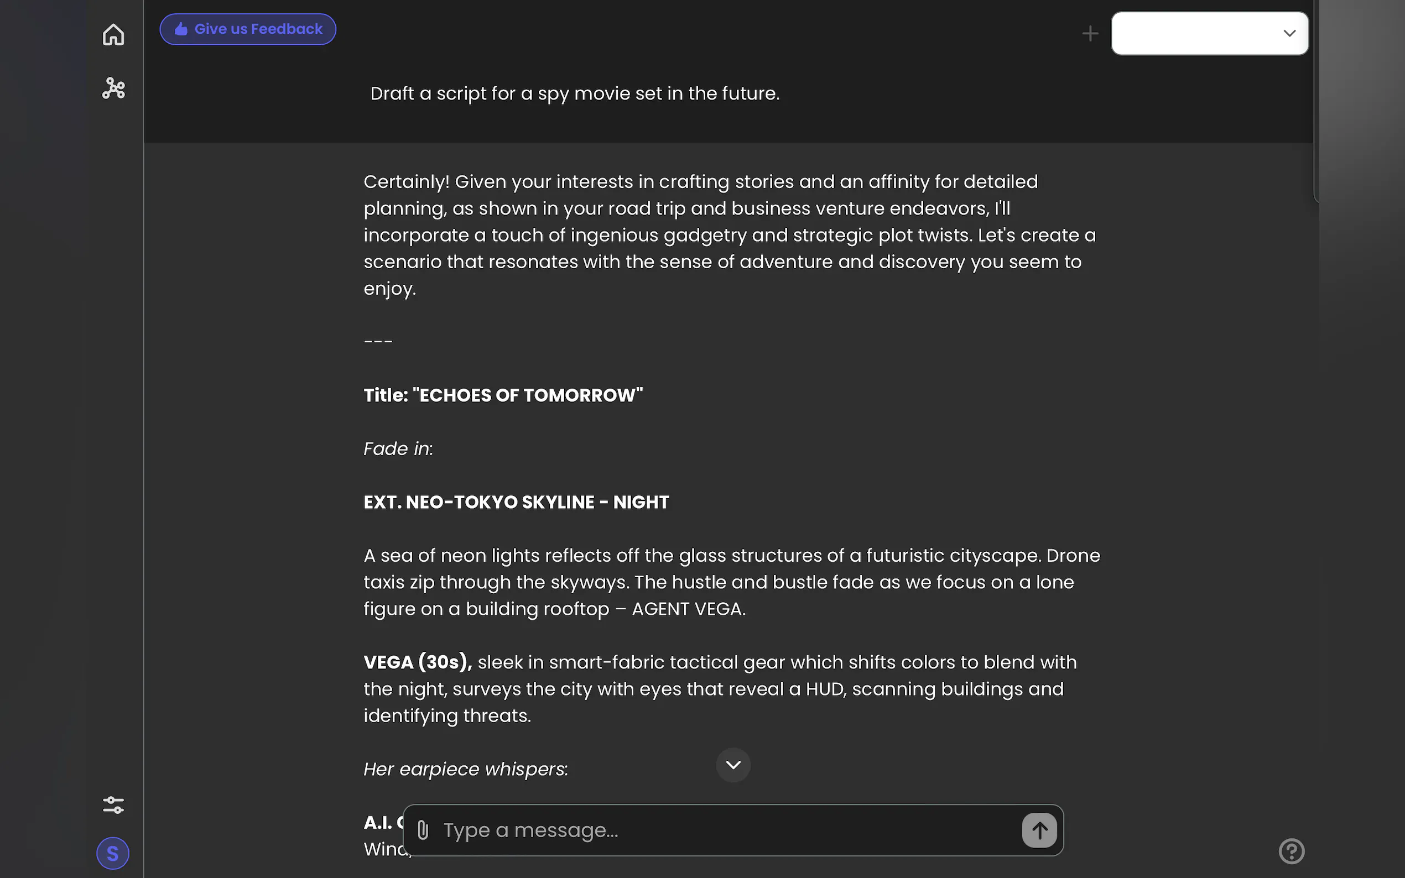
Task: Open the help question mark icon
Action: [x=1291, y=851]
